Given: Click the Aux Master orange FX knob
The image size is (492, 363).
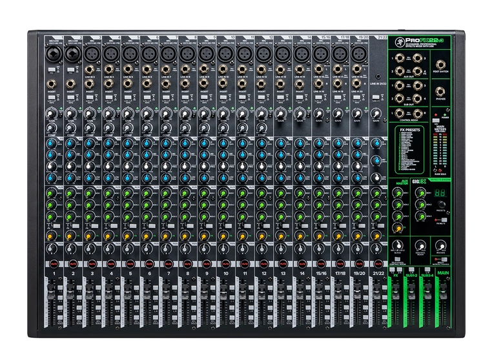Looking at the screenshot, I should click(x=398, y=228).
